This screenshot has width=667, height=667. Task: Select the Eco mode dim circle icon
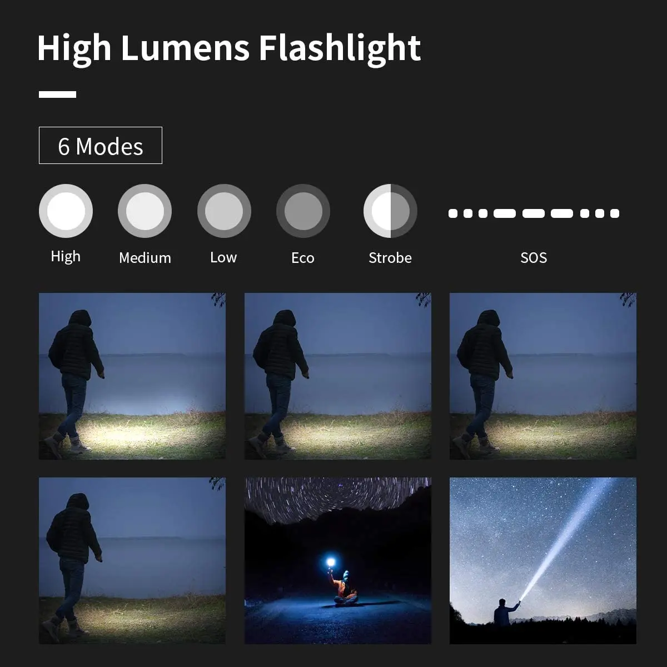303,211
